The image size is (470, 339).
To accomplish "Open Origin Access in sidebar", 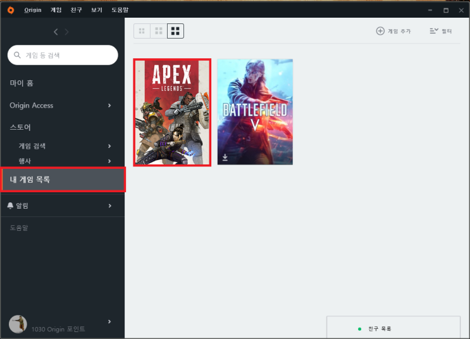I will [x=31, y=106].
